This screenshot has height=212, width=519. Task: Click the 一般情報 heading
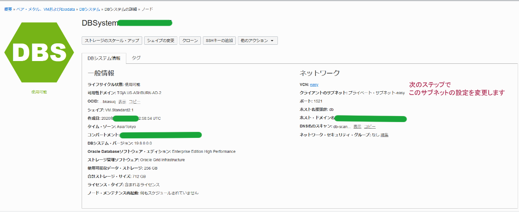tap(101, 73)
